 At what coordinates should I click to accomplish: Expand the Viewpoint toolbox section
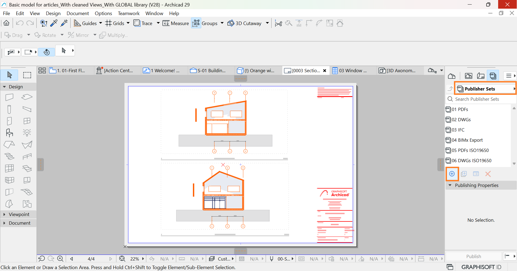coord(4,214)
